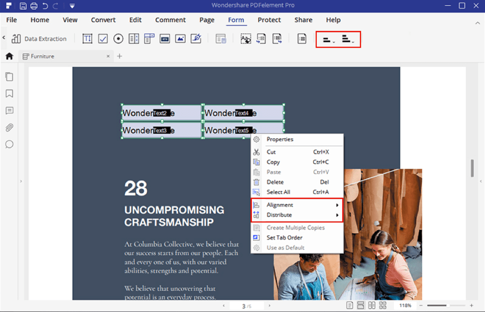Click the Data Import icon

261,39
